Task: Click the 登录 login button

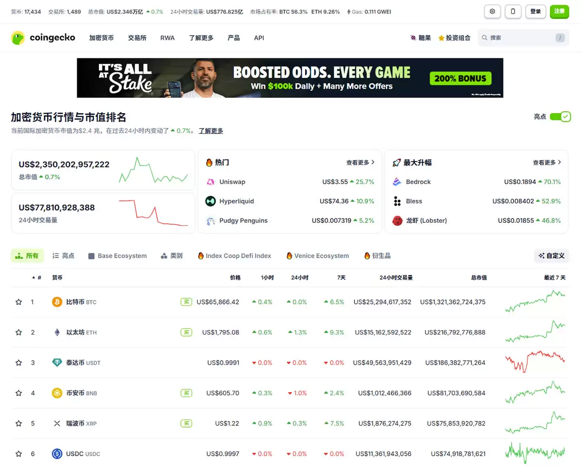Action: pos(535,11)
